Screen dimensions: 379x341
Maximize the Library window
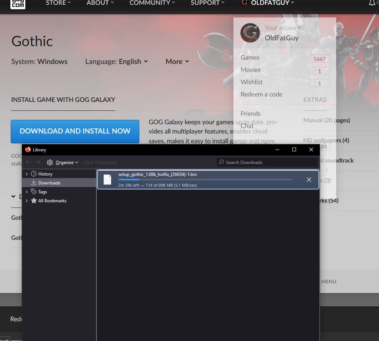(x=294, y=150)
